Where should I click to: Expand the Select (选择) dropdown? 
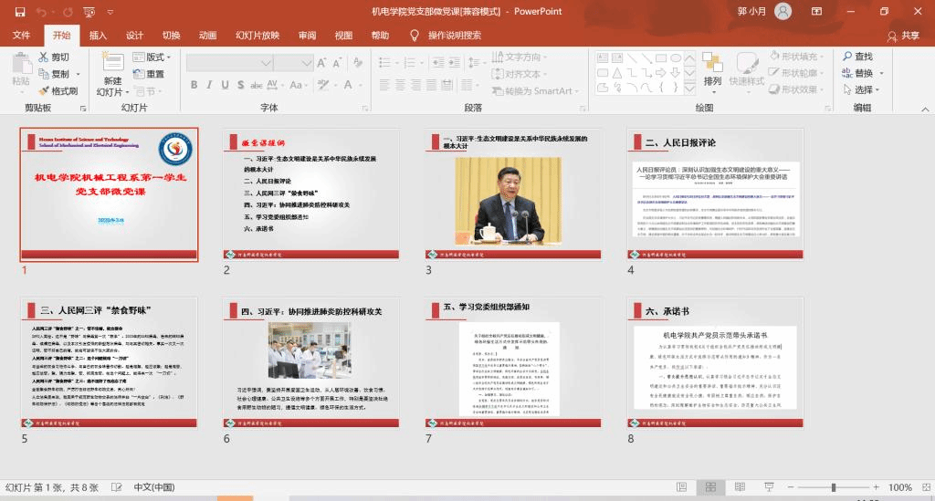(864, 89)
